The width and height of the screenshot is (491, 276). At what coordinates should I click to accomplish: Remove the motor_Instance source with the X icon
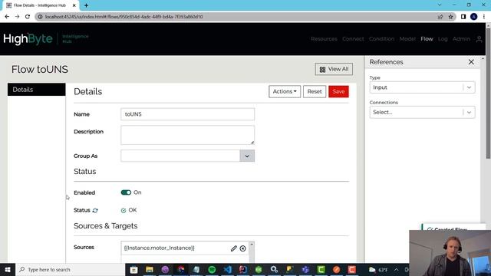pos(242,248)
